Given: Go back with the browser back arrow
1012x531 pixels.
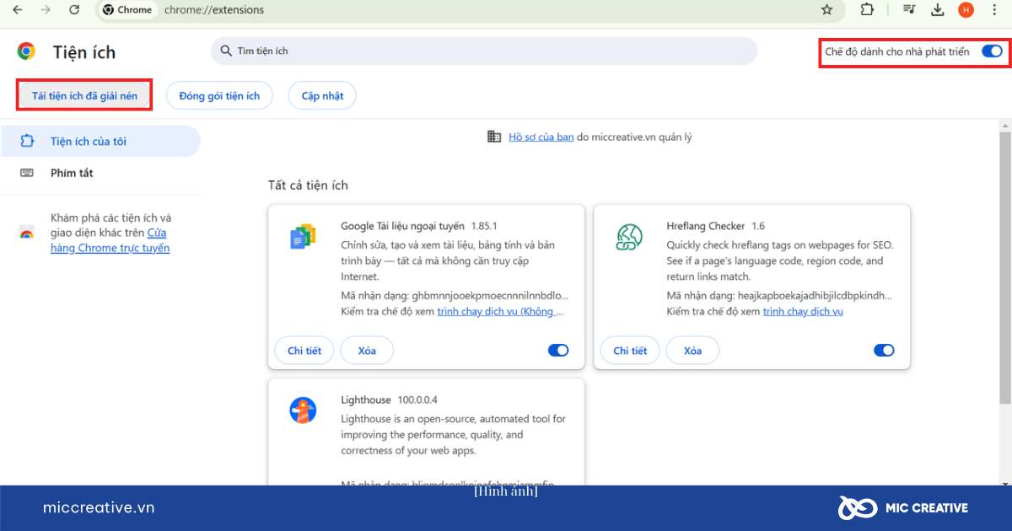Looking at the screenshot, I should coord(17,10).
